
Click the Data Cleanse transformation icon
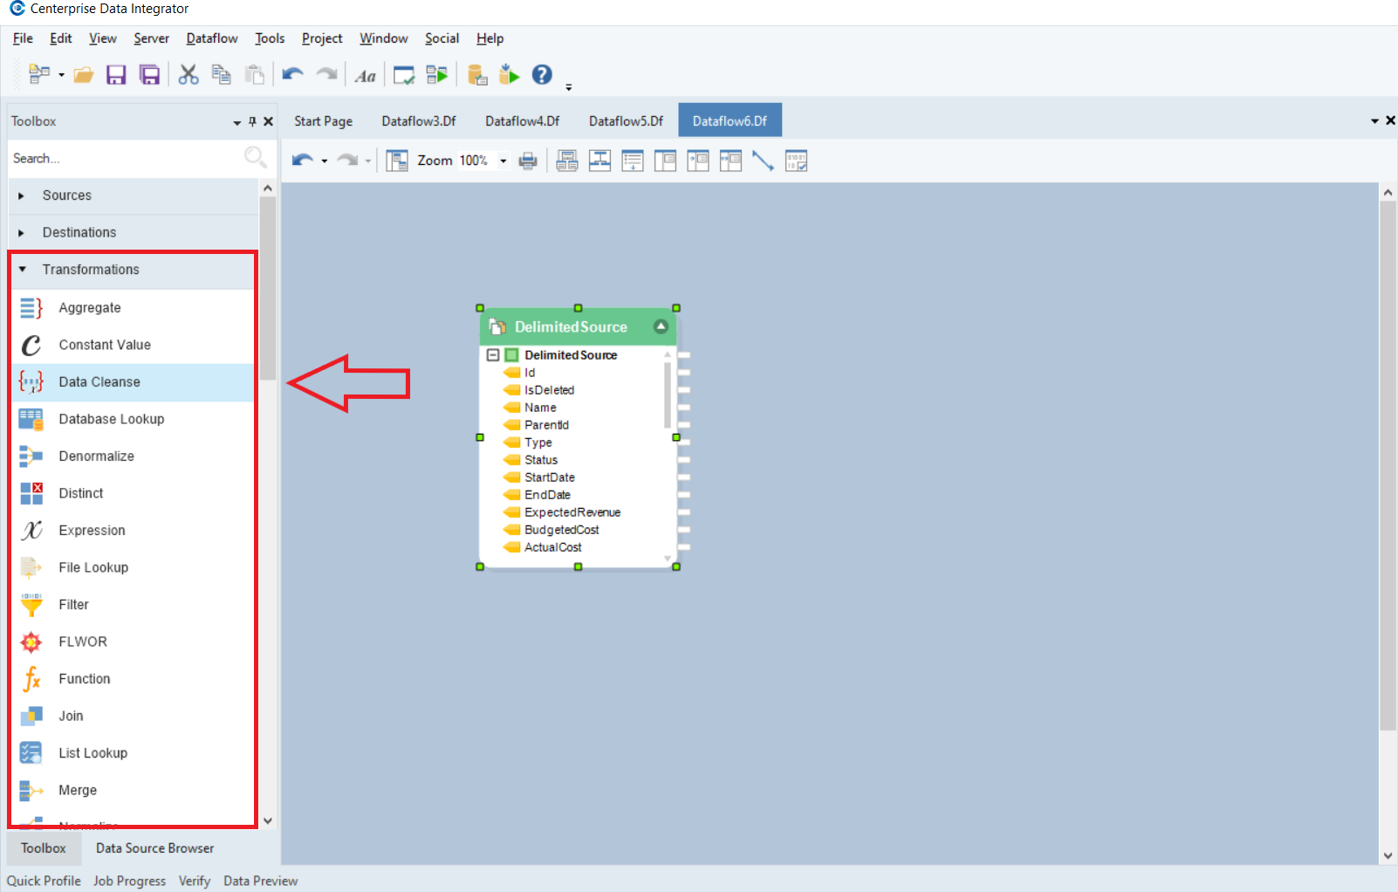click(x=31, y=382)
